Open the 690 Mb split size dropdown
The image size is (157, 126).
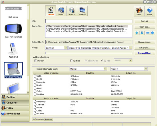[x=130, y=60]
